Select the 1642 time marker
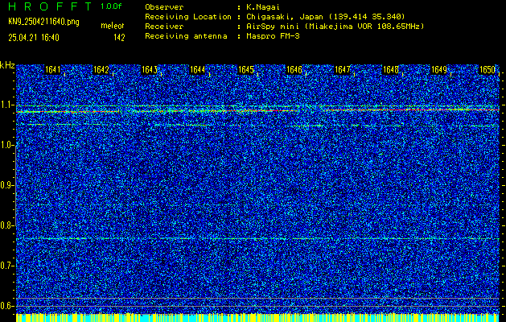Screen dimensions: 506x322 [x=101, y=69]
